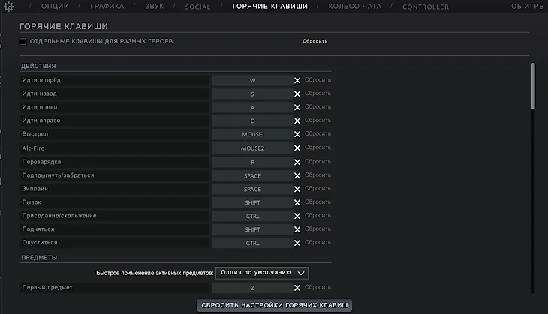The image size is (548, 314).
Task: Clear the Перезарядка R binding X icon
Action: click(x=297, y=162)
